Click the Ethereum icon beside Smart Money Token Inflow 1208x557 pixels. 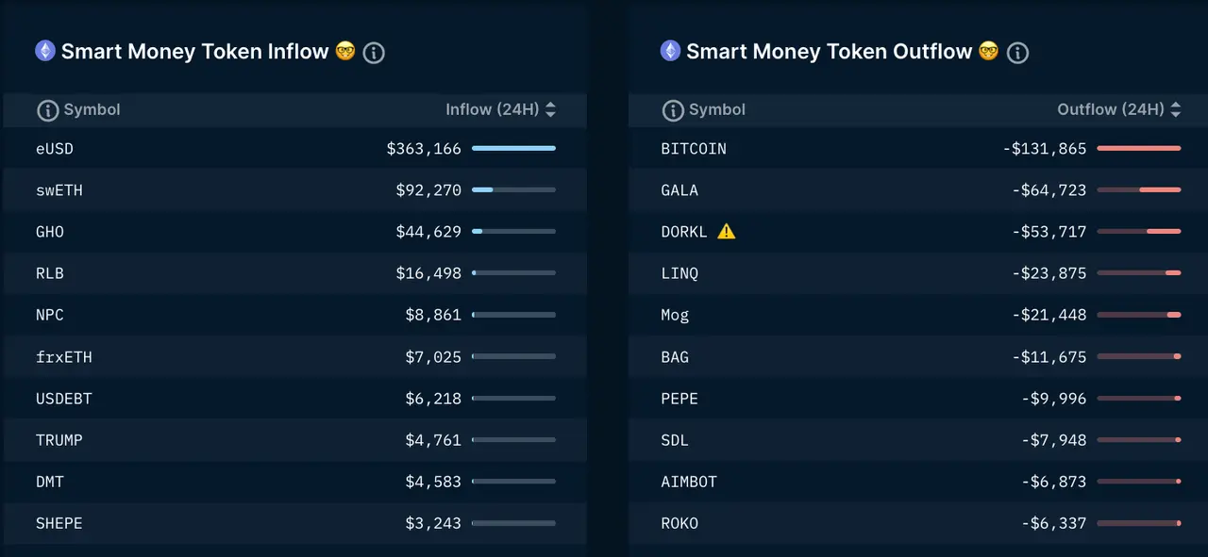(x=45, y=51)
